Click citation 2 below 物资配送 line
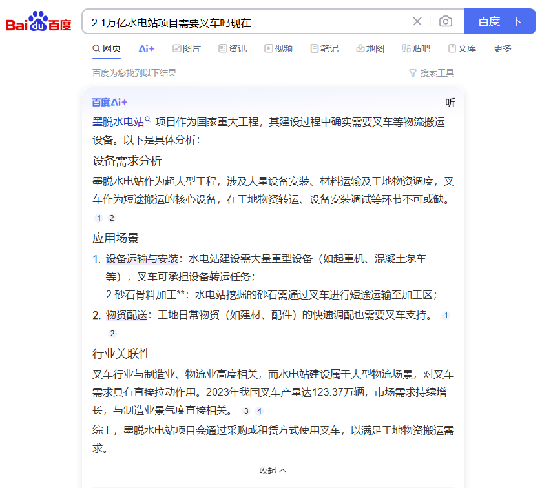 pos(112,334)
